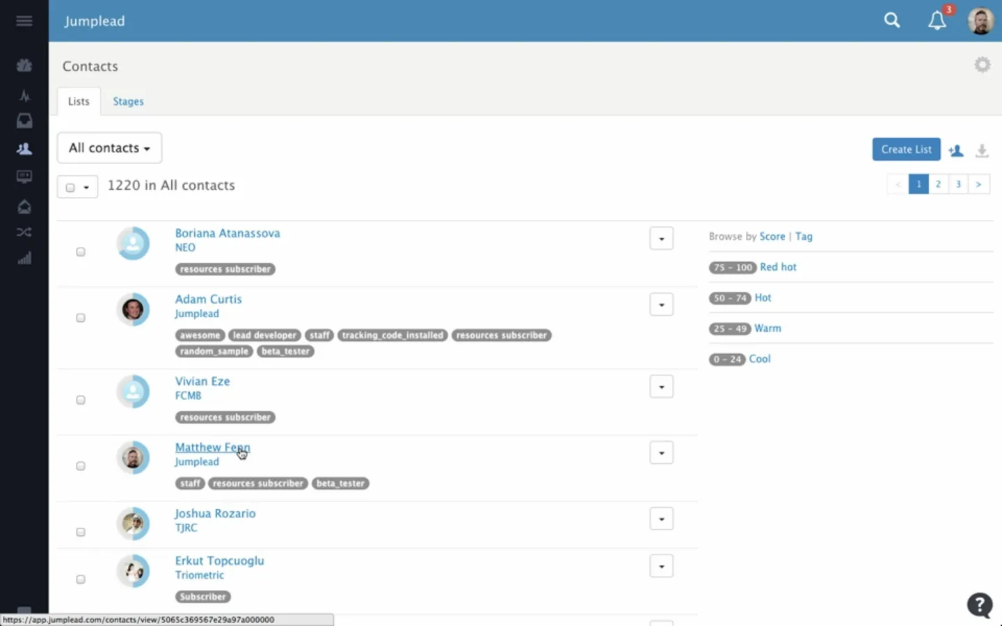This screenshot has width=1002, height=626.
Task: Open the contacts people sidebar icon
Action: [24, 149]
